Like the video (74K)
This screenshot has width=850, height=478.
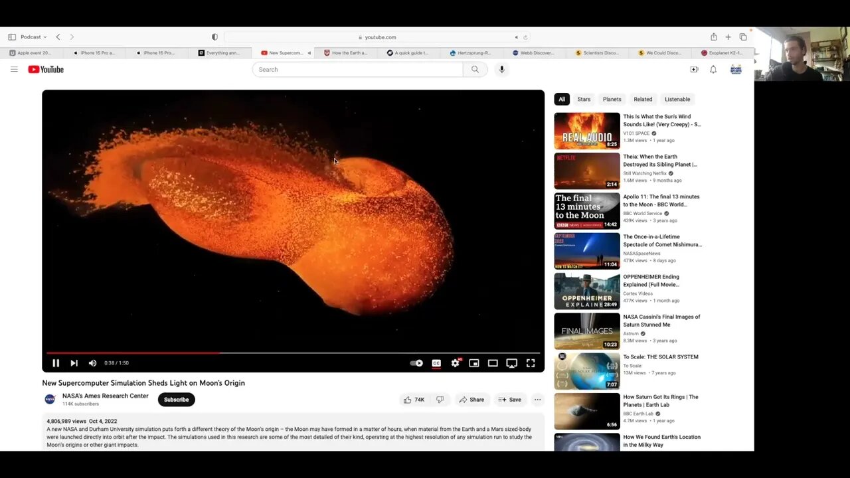414,400
